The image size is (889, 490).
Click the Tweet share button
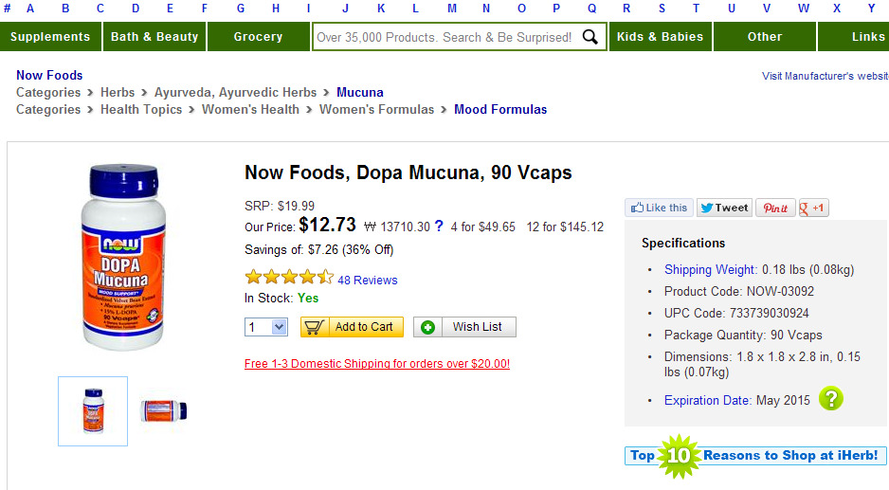click(724, 208)
